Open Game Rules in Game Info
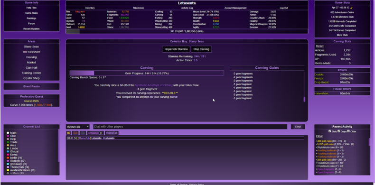Screen dimensions: 375x185 tap(31, 13)
